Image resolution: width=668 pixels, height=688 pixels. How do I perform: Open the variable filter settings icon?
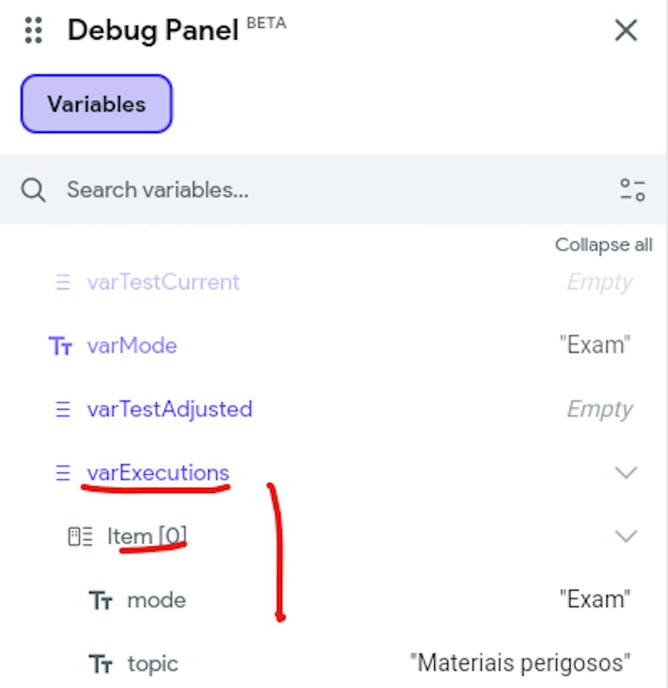click(x=632, y=190)
